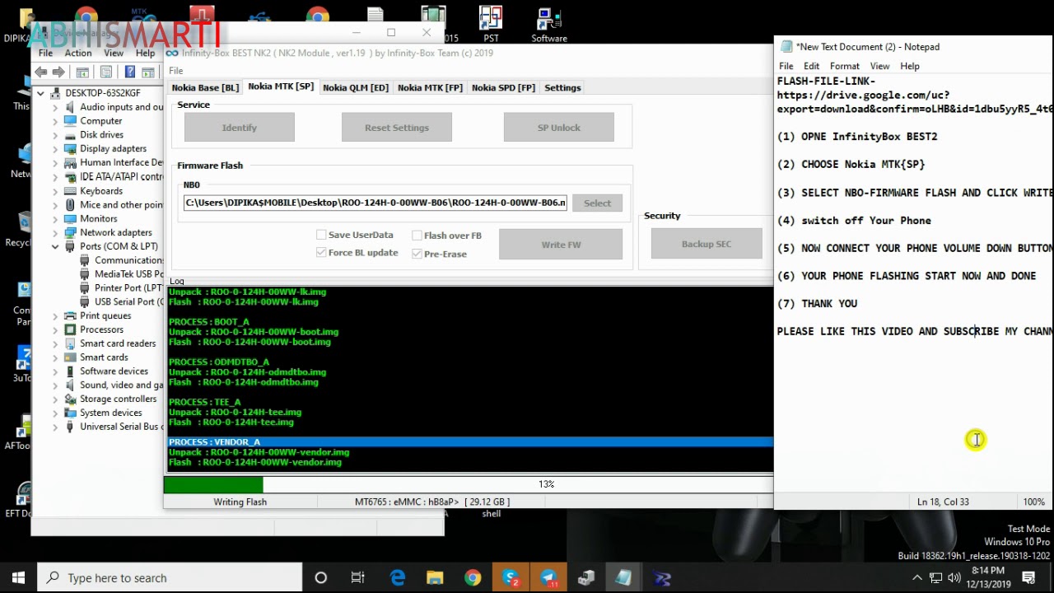
Task: Open the Settings tab in Infinity-Box
Action: pyautogui.click(x=562, y=87)
